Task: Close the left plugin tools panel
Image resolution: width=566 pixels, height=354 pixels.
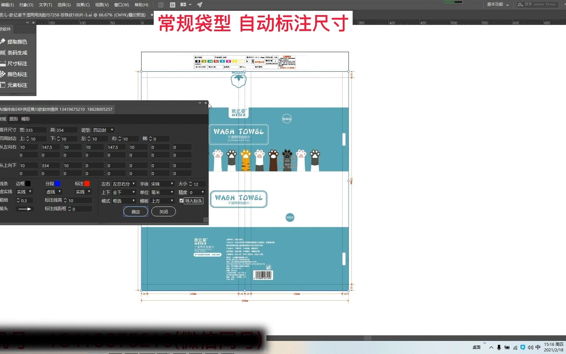Action: [33, 23]
